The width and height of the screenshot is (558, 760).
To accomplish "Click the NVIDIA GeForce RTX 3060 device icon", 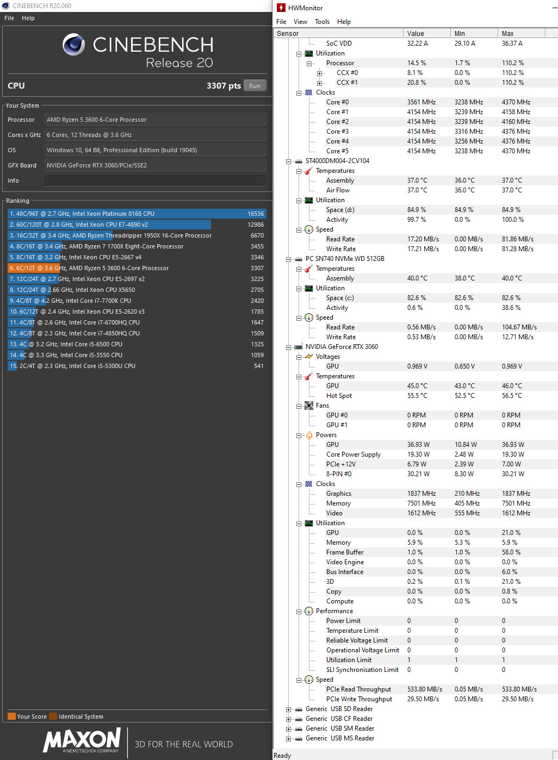I will tap(299, 347).
